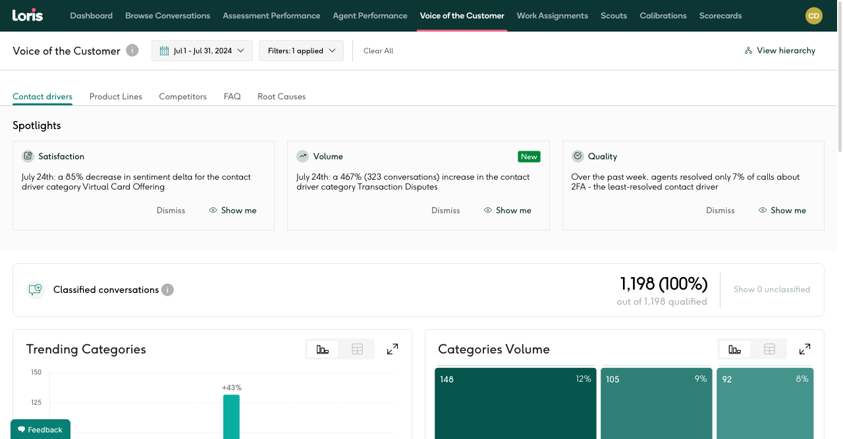Click info icon beside Voice of the Customer
The image size is (843, 439).
pyautogui.click(x=132, y=50)
